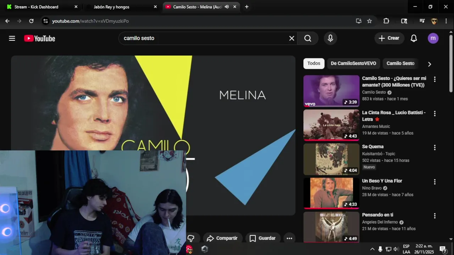Screen dimensions: 454x255
Task: Select the Todos filter chip
Action: (x=314, y=63)
